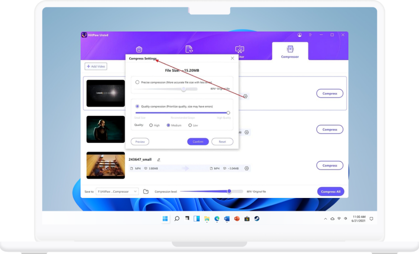
Task: Choose Low quality radio option
Action: (190, 125)
